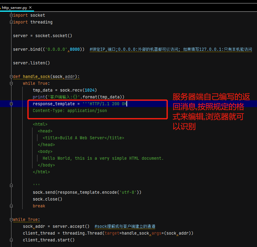Image resolution: width=257 pixels, height=247 pixels.
Task: Place cursor in 'response_template' variable name
Action: click(54, 104)
